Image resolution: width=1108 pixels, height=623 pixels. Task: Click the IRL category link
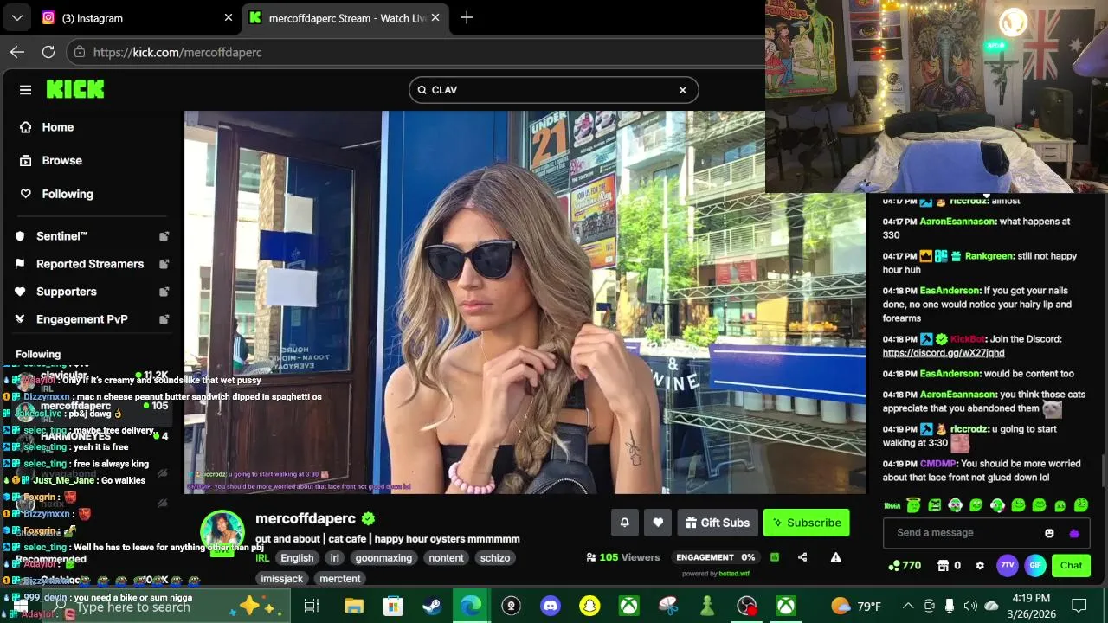262,558
